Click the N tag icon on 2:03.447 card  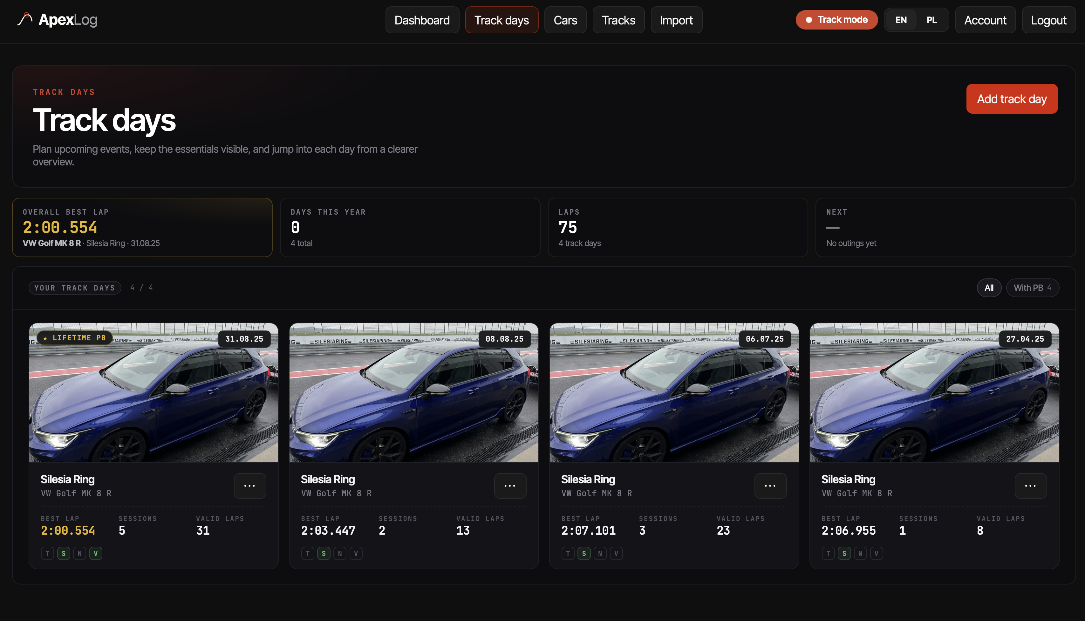tap(340, 553)
